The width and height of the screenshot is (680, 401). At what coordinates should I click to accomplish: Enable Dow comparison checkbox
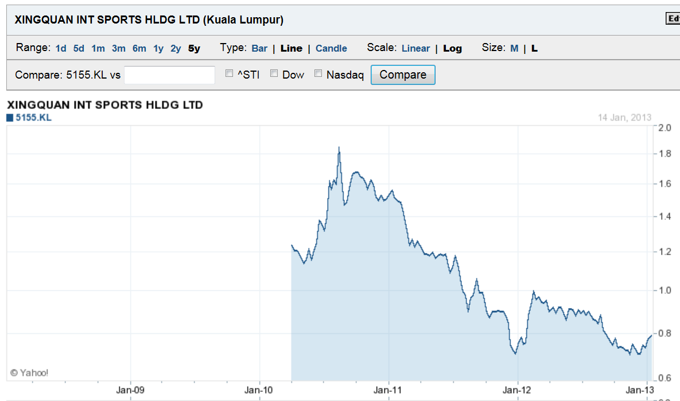coord(274,73)
